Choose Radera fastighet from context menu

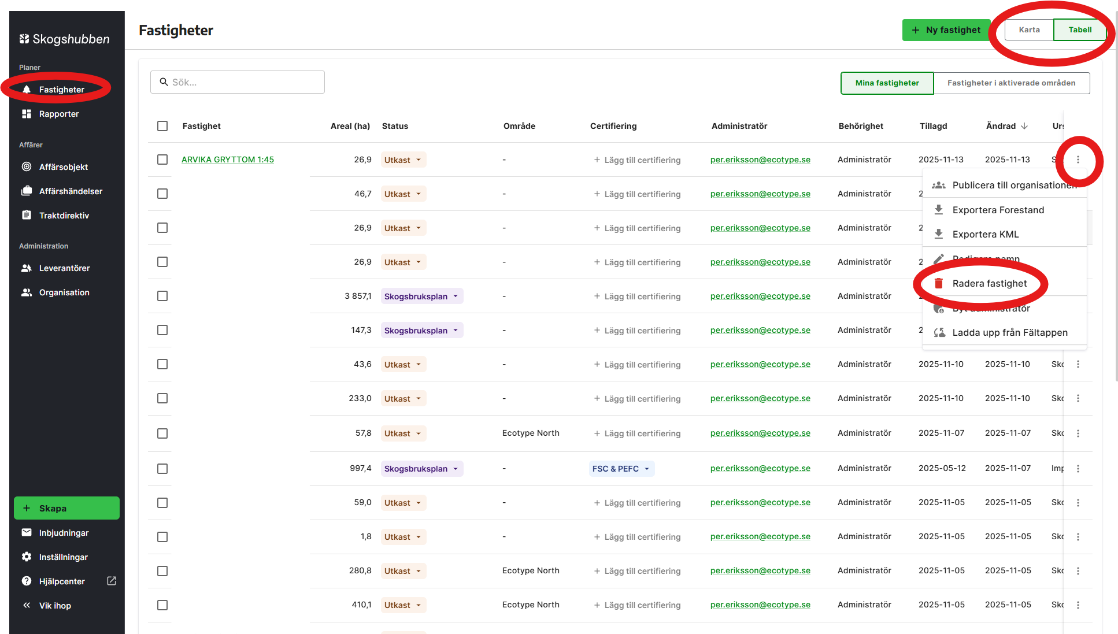coord(989,283)
